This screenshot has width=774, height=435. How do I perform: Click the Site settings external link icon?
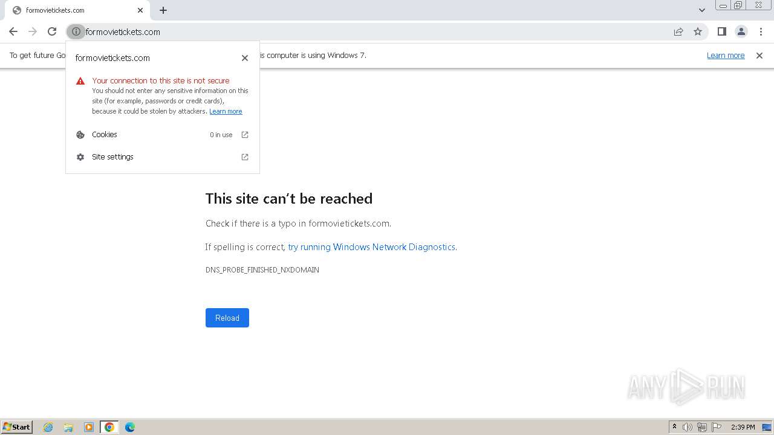point(245,157)
